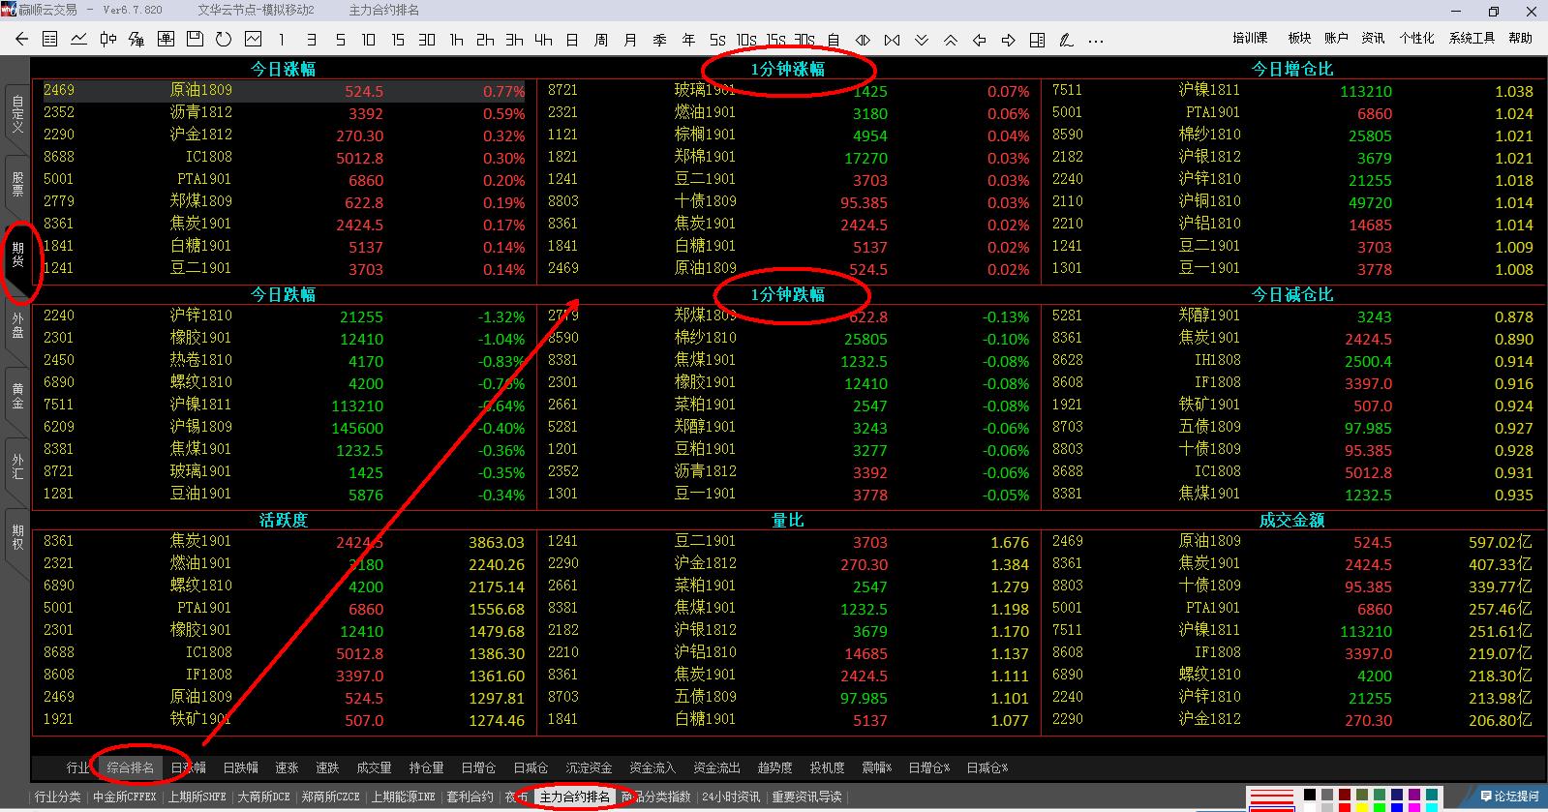Switch to the 外盘 side tab
Viewport: 1548px width, 812px height.
[x=17, y=326]
